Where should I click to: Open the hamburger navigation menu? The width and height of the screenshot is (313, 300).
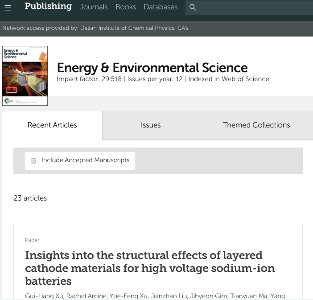point(8,8)
